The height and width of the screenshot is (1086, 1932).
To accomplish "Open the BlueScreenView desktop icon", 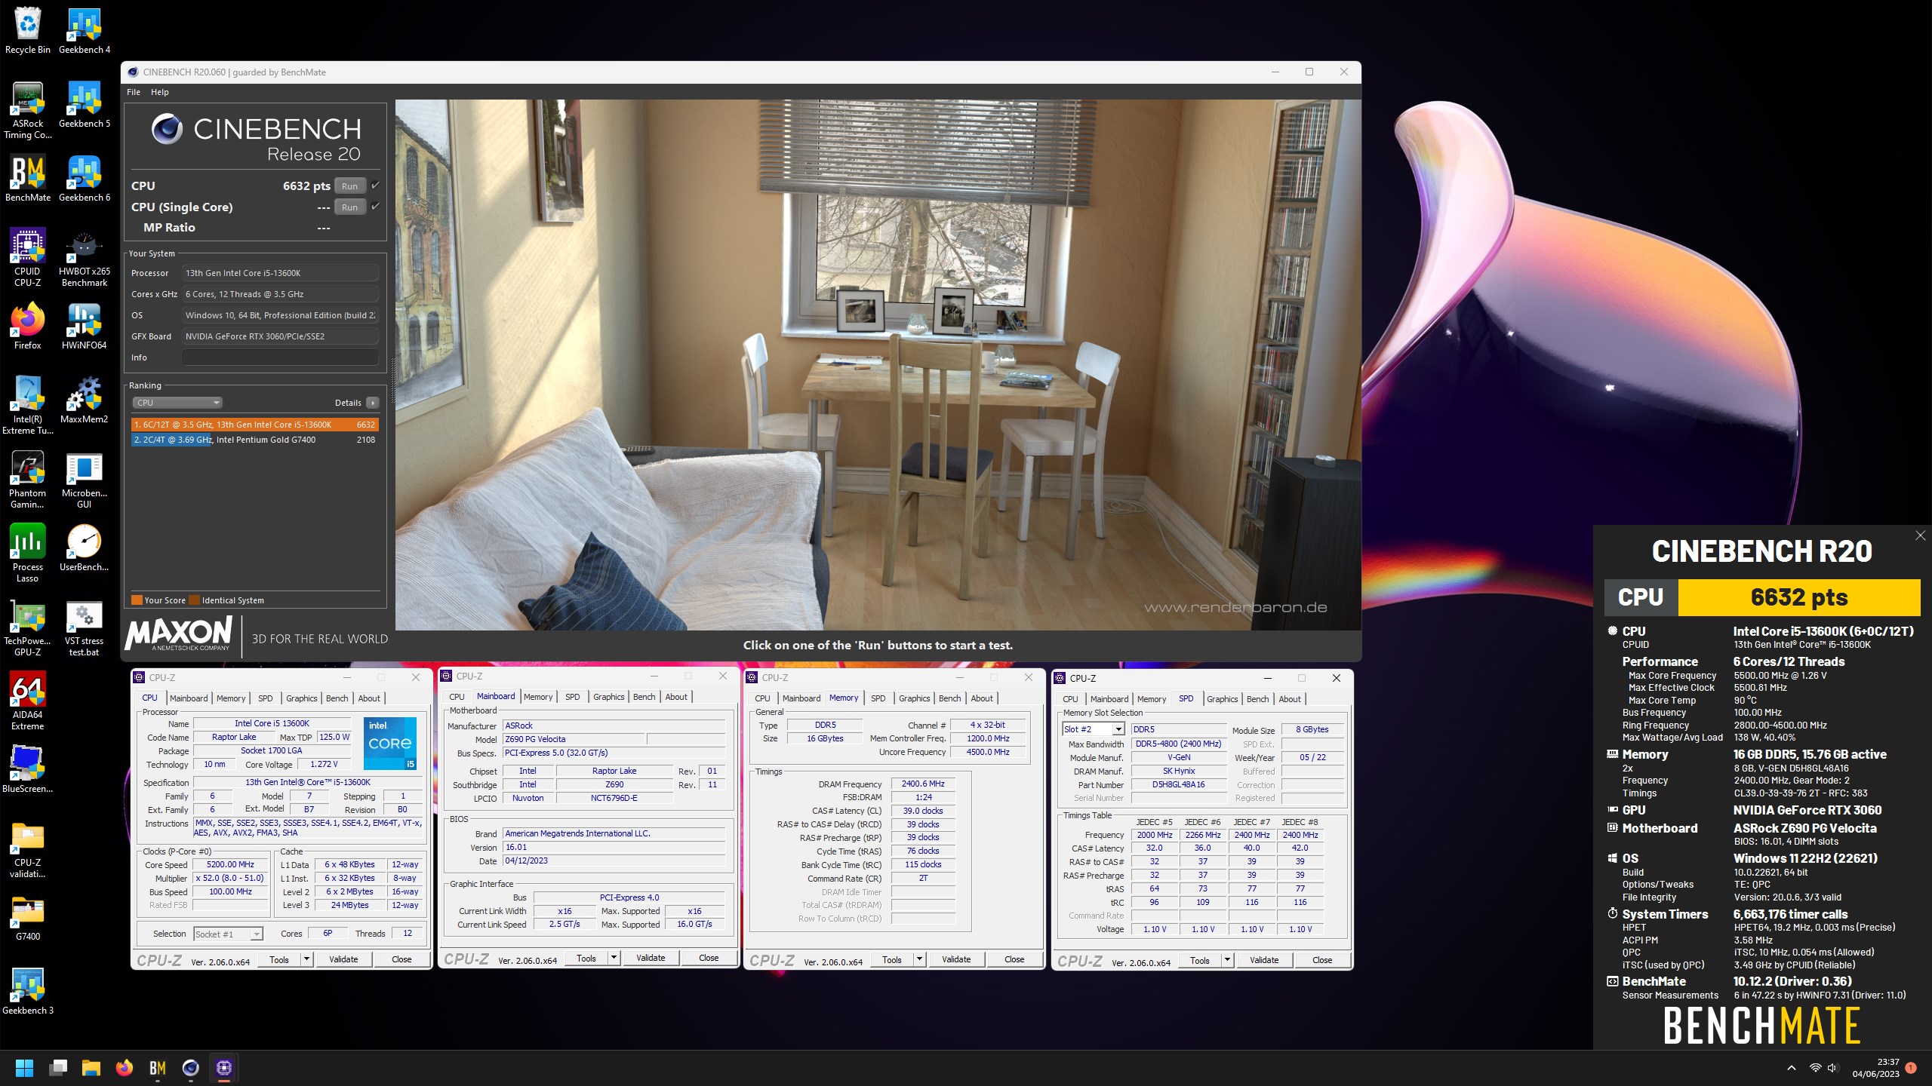I will coord(28,769).
